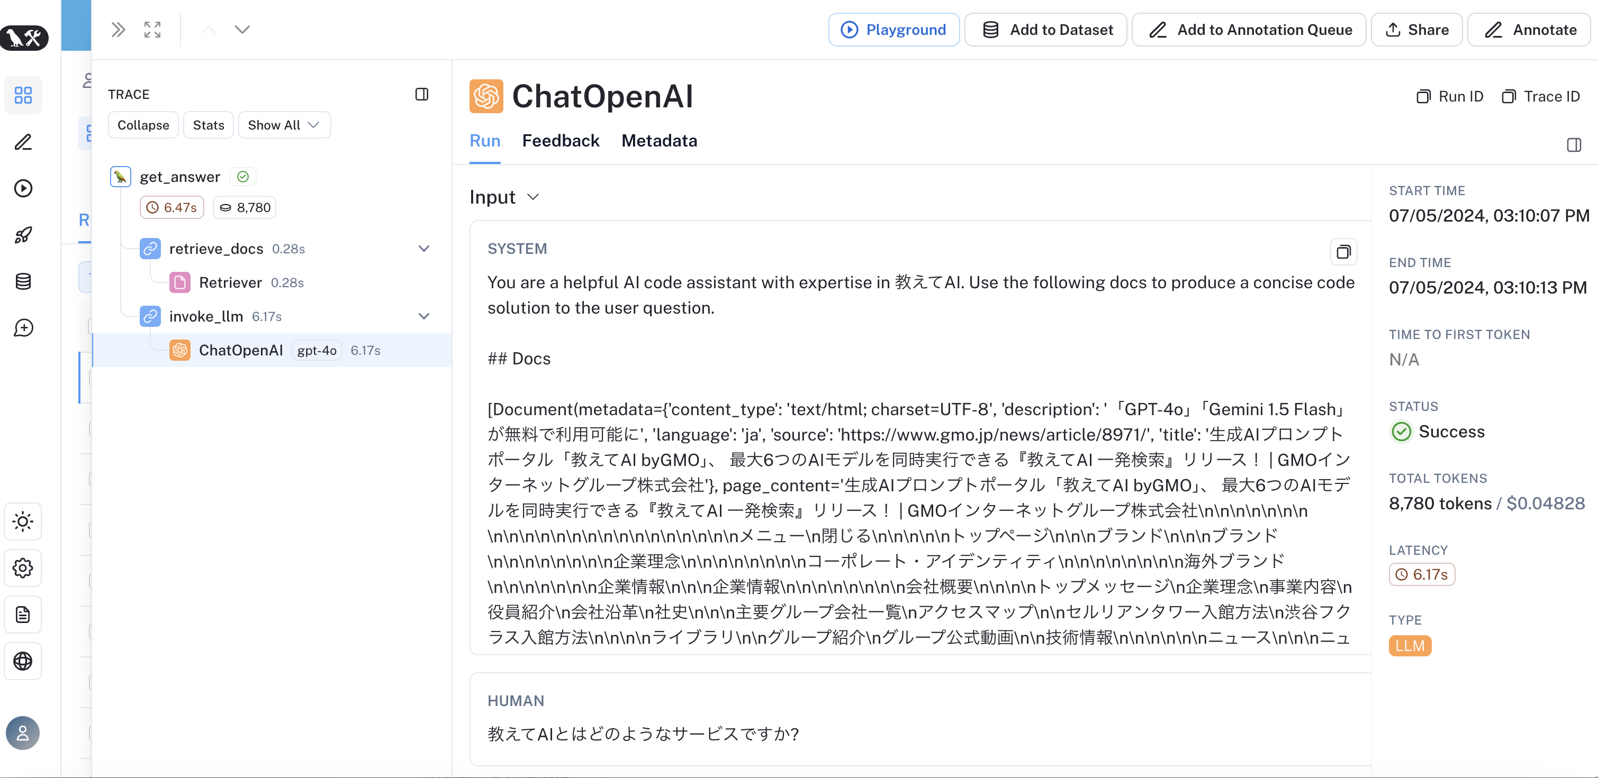Click the Success status indicator
This screenshot has height=778, width=1598.
pos(1438,432)
